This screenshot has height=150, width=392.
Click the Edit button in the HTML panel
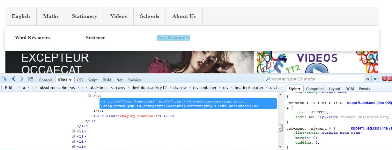point(9,87)
